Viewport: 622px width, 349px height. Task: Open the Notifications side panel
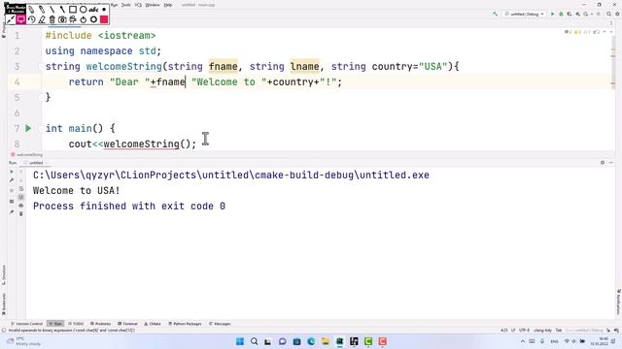click(618, 301)
